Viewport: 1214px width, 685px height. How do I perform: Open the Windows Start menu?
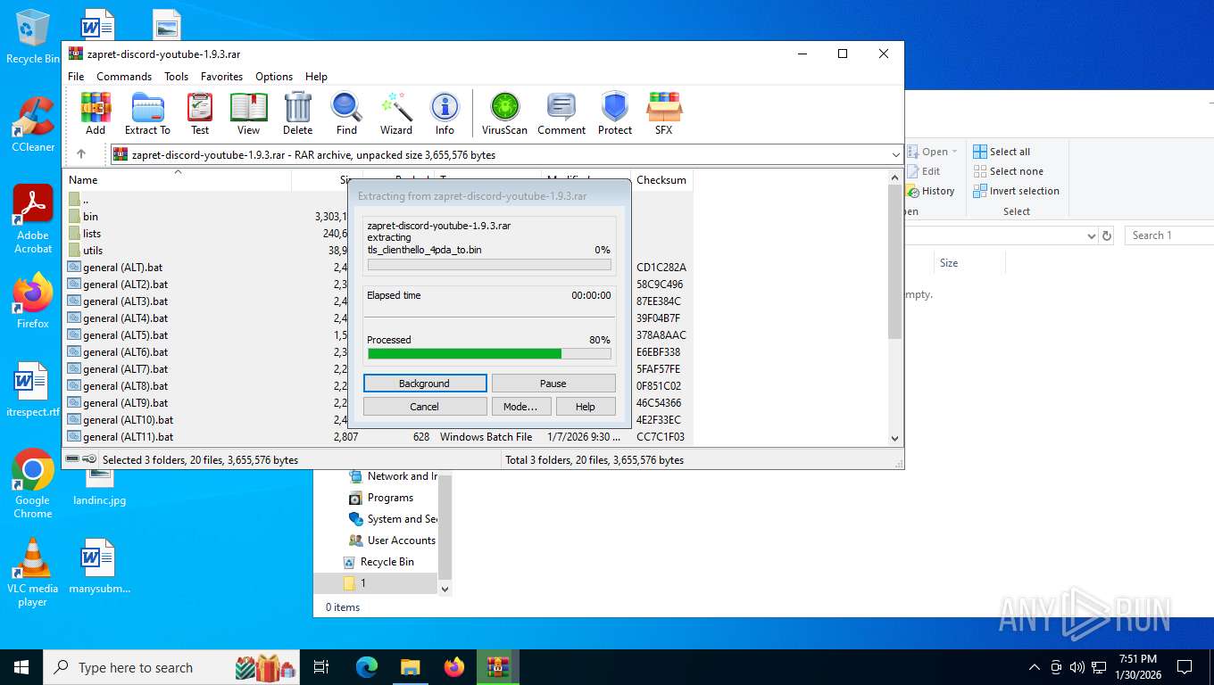pyautogui.click(x=21, y=666)
